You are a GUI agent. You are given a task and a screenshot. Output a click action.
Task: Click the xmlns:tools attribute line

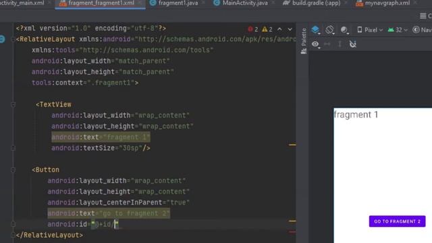pyautogui.click(x=122, y=50)
